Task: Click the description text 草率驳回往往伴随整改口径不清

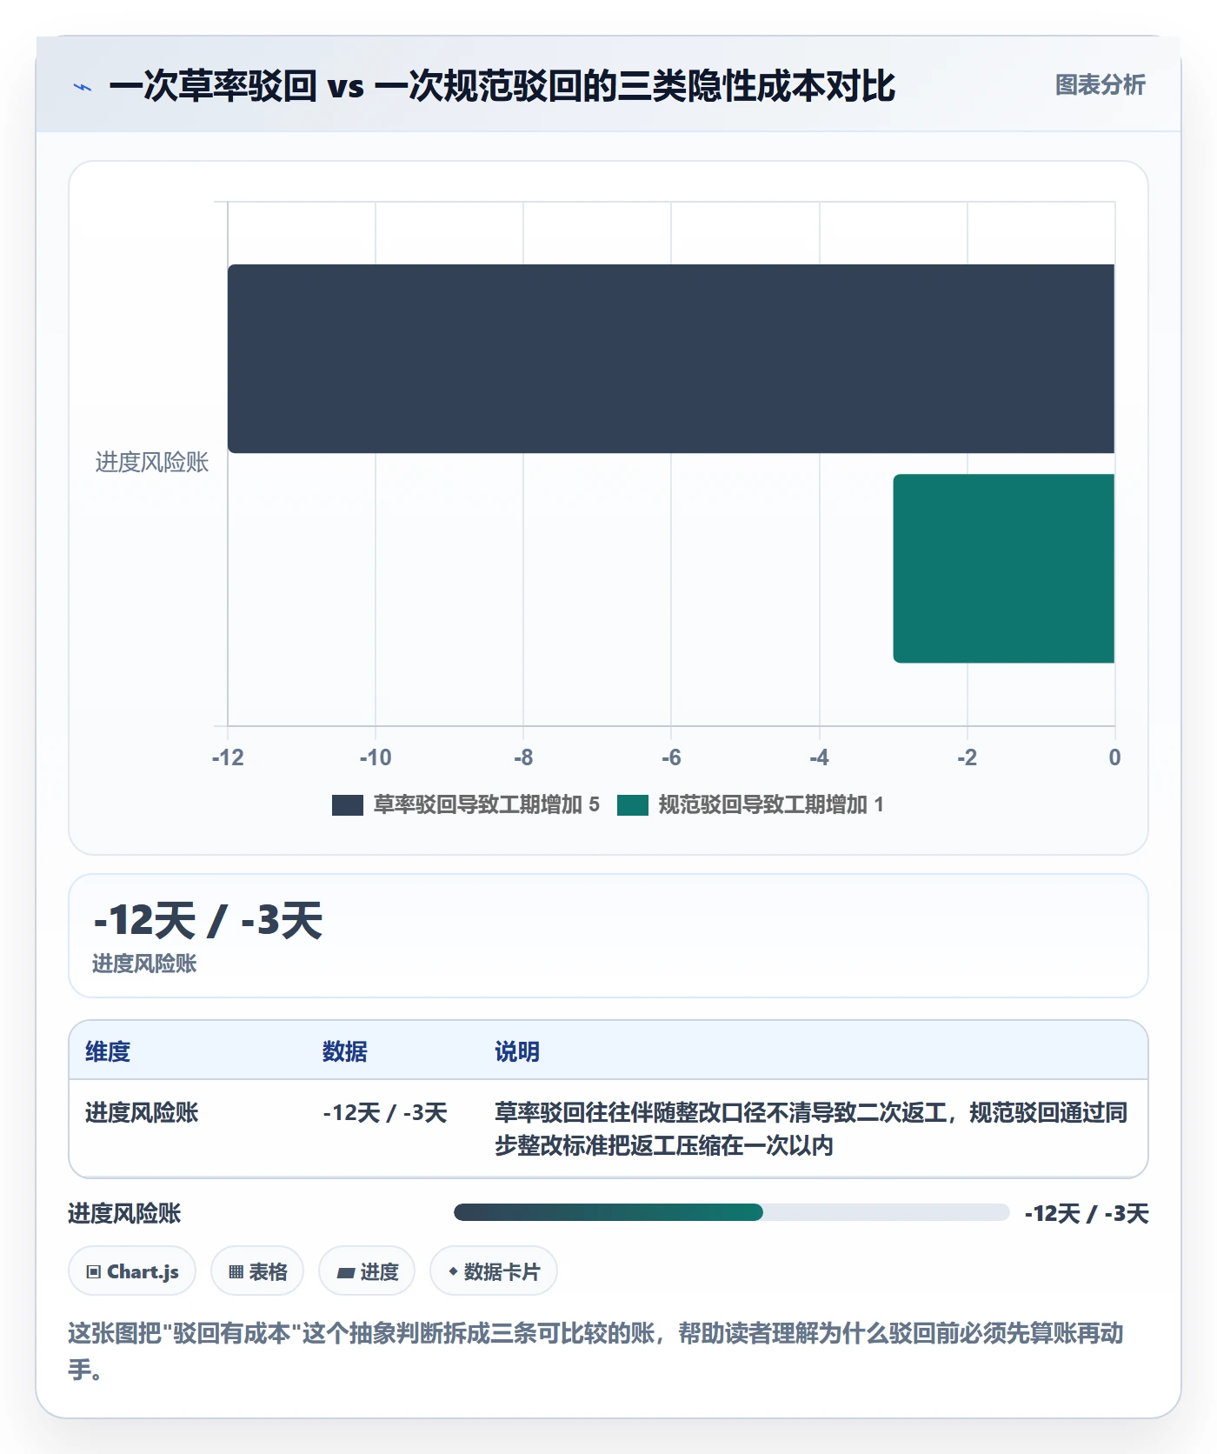Action: pyautogui.click(x=811, y=1129)
